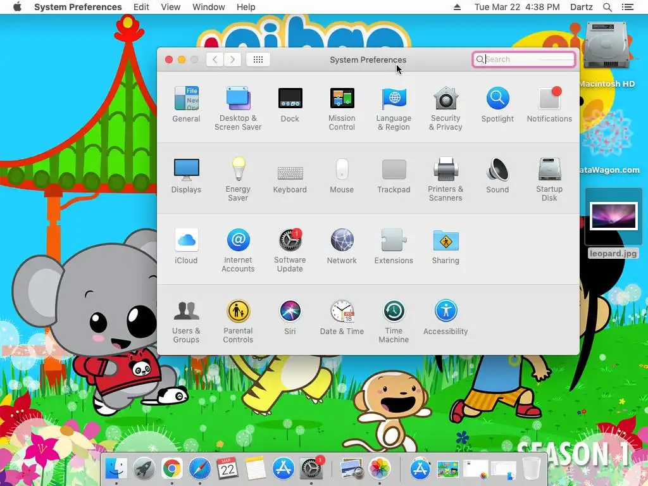The height and width of the screenshot is (486, 648).
Task: Open Notifications preferences
Action: [x=549, y=104]
